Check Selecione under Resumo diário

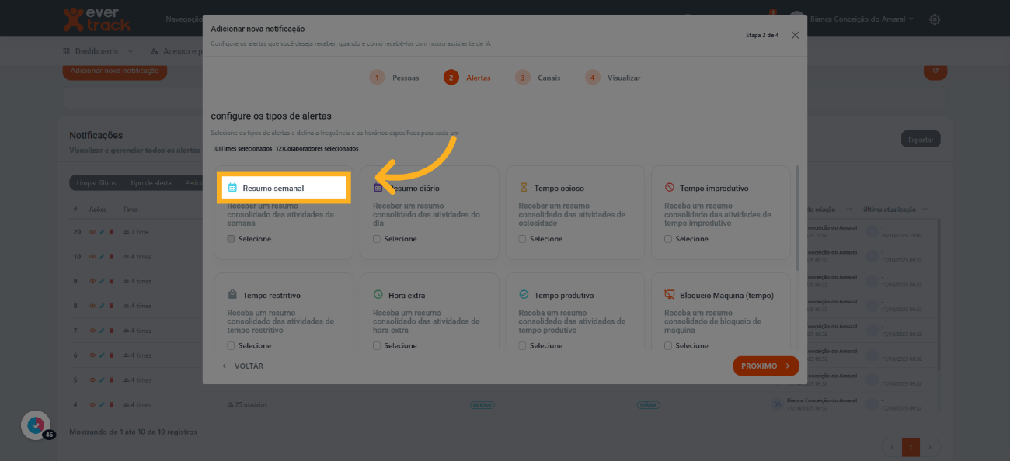pos(377,239)
